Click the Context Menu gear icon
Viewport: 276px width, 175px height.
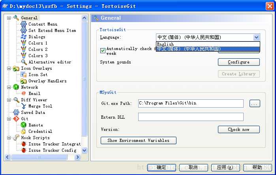click(x=24, y=24)
